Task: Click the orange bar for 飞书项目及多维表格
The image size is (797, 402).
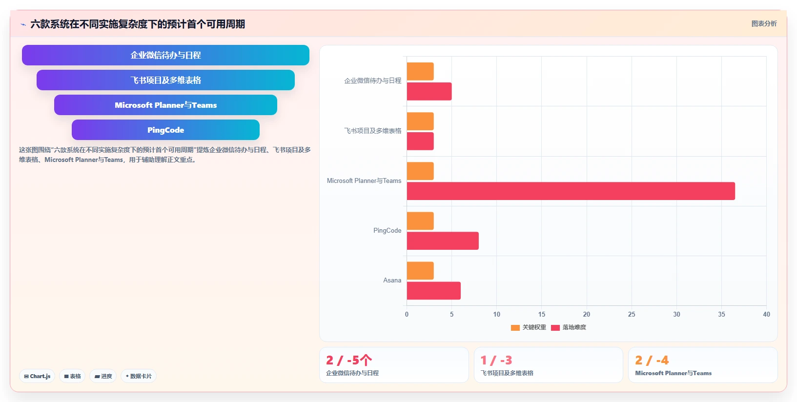Action: pyautogui.click(x=420, y=121)
